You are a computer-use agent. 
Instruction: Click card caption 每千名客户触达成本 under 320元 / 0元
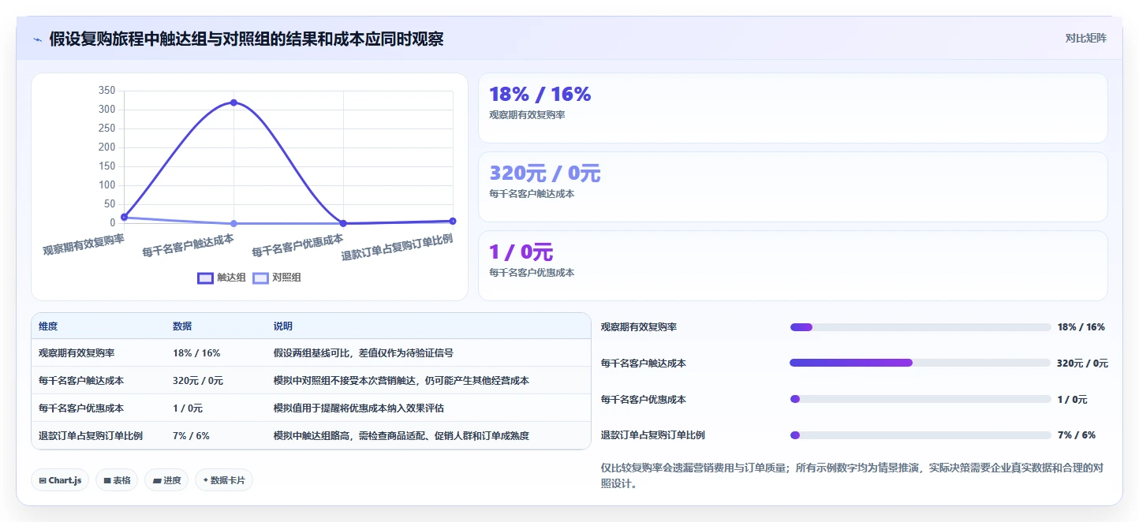532,194
